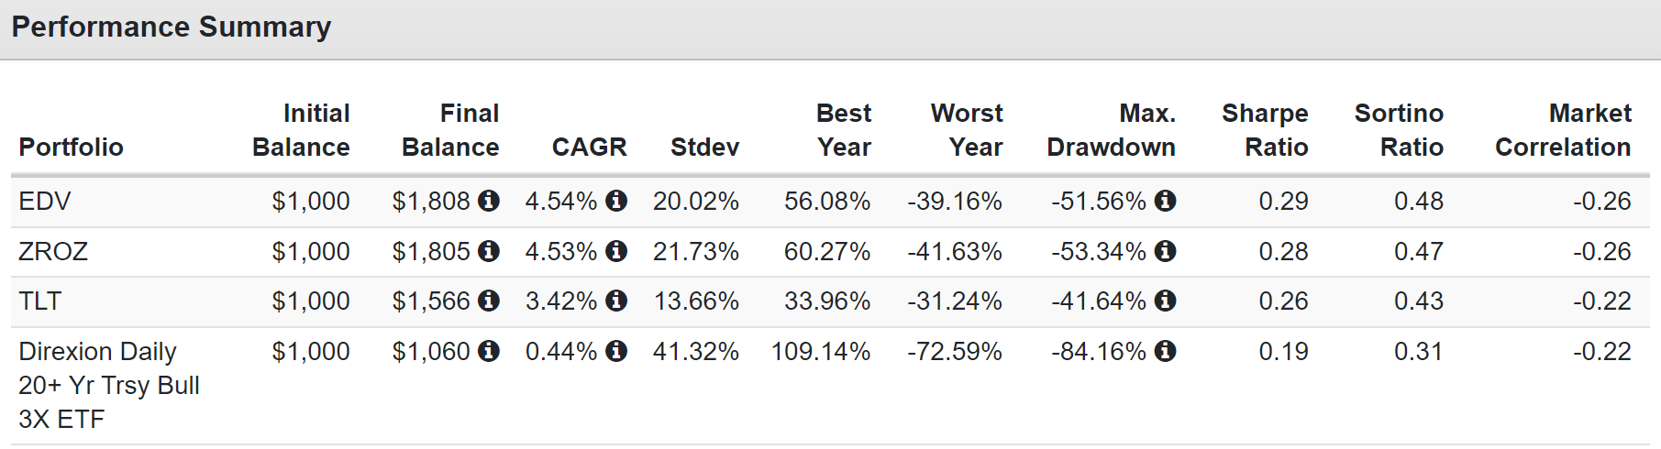Click info icon beside Direxion CAGR 0.44%
1661x449 pixels.
coord(616,350)
